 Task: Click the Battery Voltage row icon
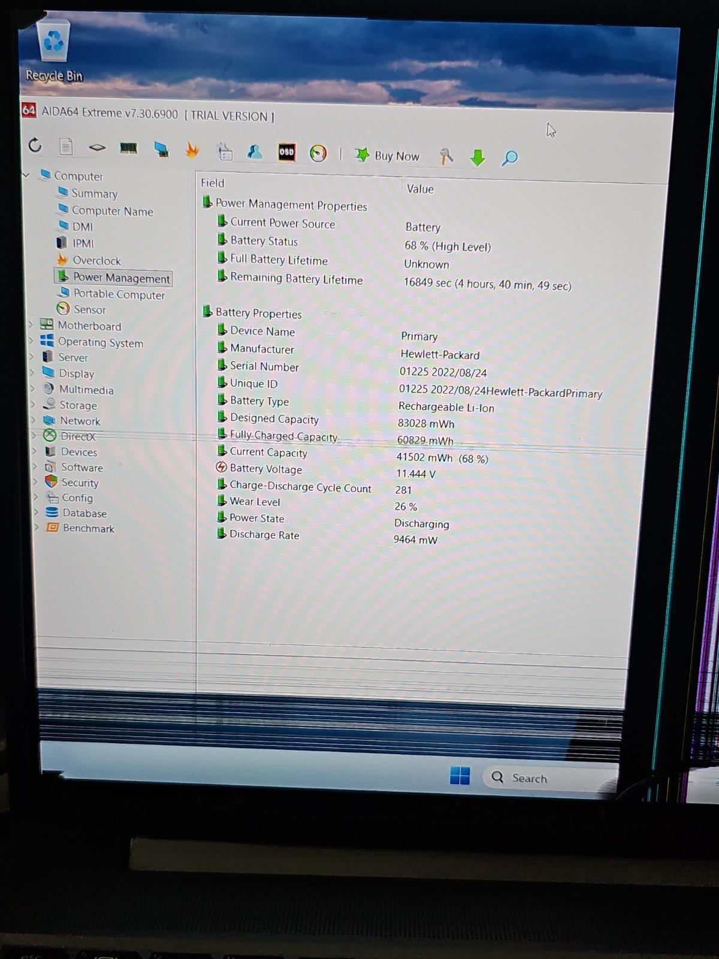221,468
